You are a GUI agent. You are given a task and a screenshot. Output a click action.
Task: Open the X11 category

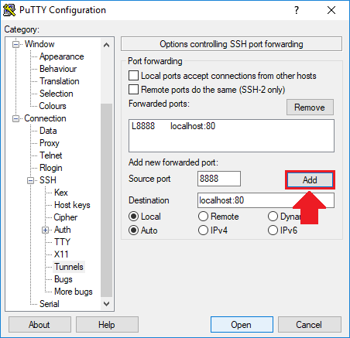point(61,254)
